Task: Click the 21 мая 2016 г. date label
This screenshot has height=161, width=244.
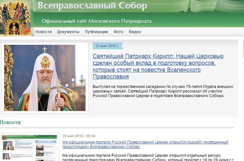Action: (x=107, y=46)
